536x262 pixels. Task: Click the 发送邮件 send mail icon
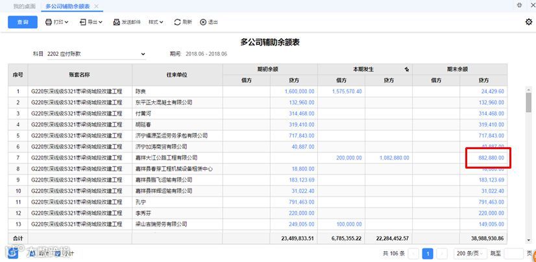click(117, 22)
